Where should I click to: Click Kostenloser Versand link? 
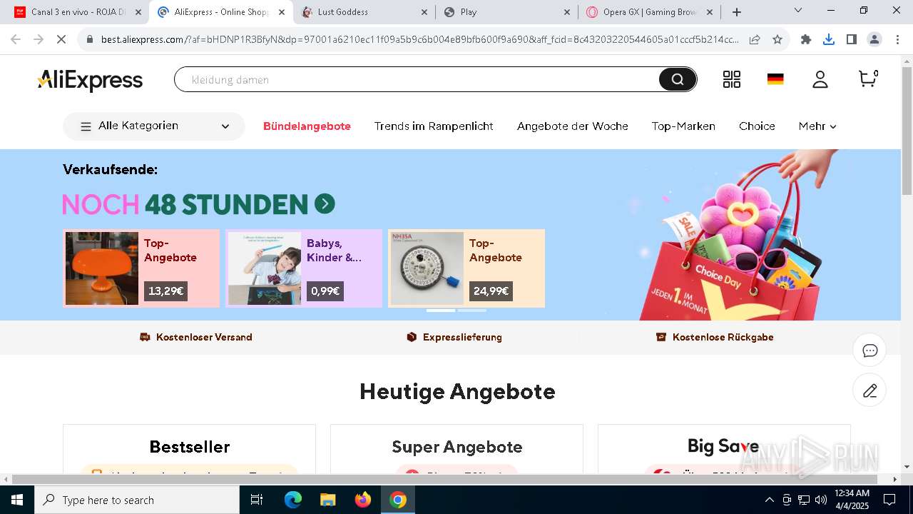tap(196, 337)
